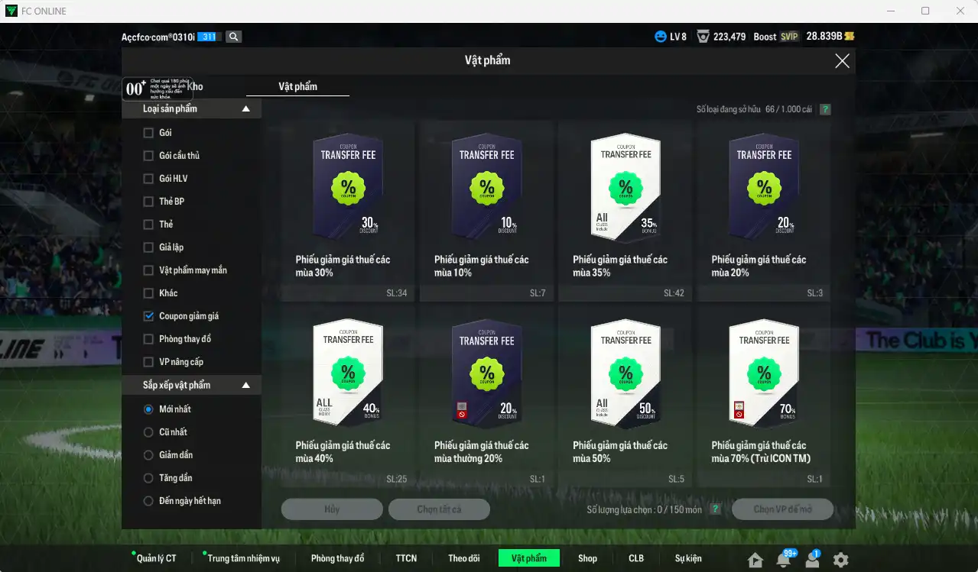
Task: Click the help icon beside Số lượng lựa chọn
Action: pos(716,509)
